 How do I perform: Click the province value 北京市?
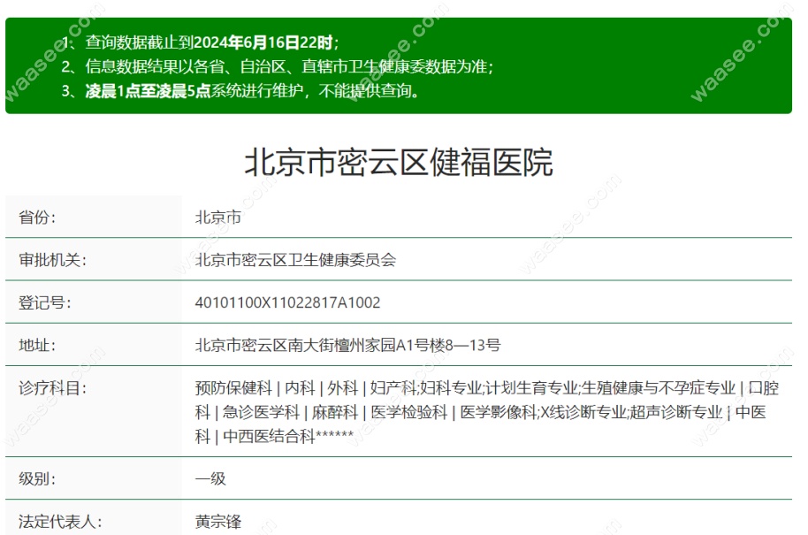pyautogui.click(x=218, y=217)
